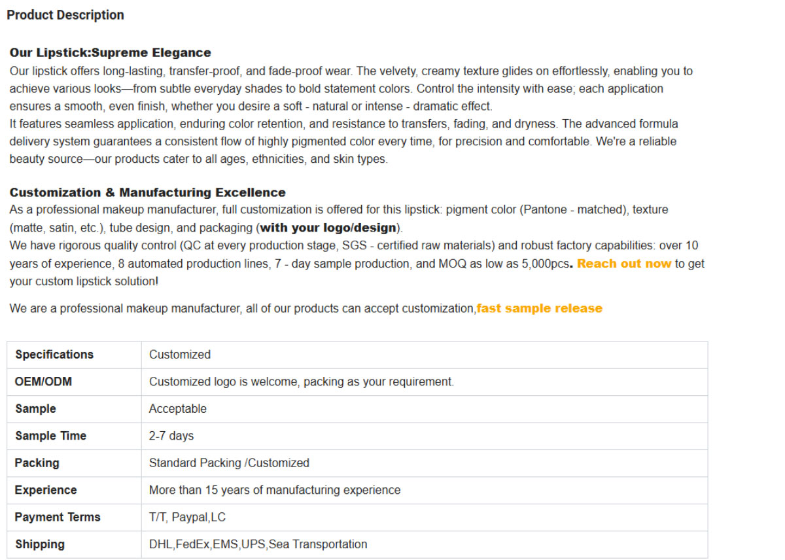Viewport: 785px width, 560px height.
Task: Click the 'Acceptable' sample value cell
Action: click(425, 409)
